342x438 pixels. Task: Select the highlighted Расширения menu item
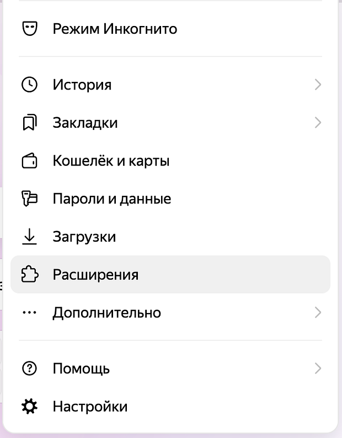point(95,274)
